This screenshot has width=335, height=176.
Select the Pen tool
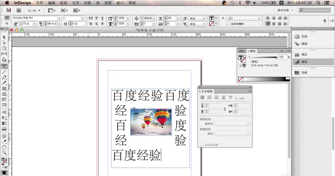click(x=4, y=77)
